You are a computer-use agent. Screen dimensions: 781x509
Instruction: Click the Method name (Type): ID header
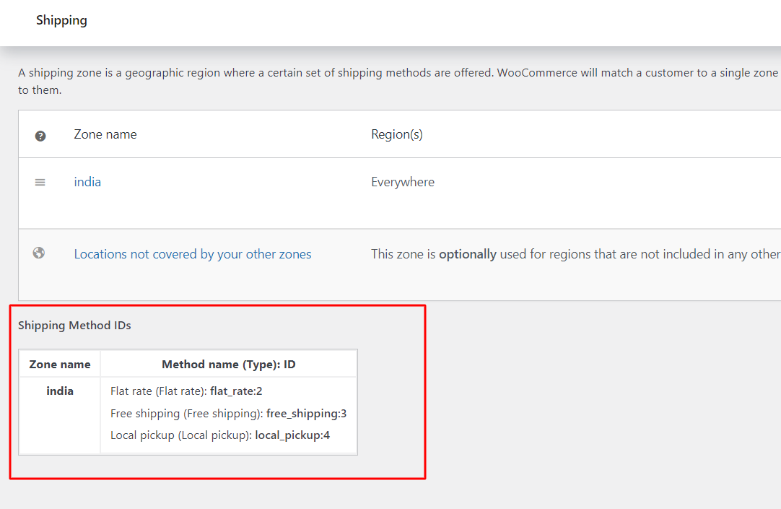(x=228, y=364)
